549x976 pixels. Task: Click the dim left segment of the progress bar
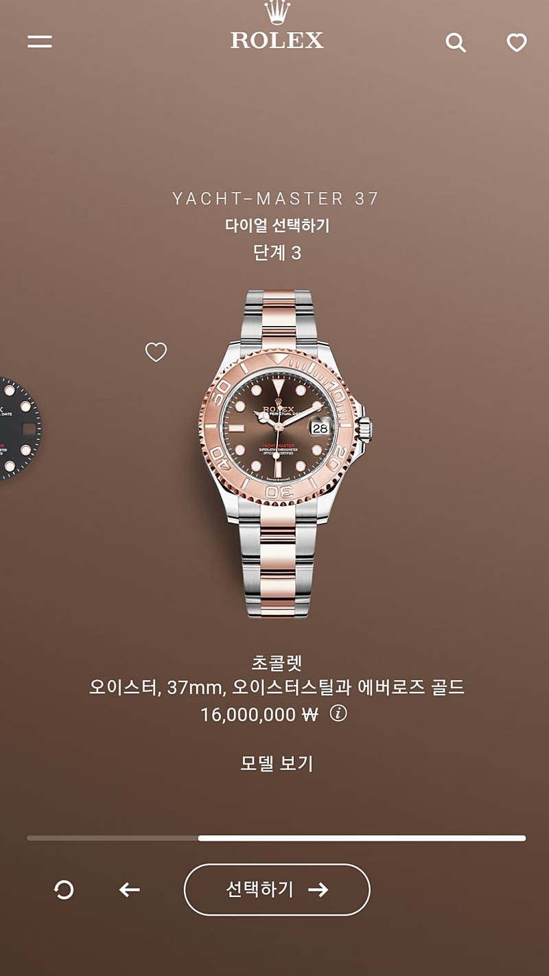113,838
